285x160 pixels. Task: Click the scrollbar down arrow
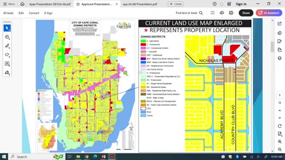pyautogui.click(x=272, y=151)
